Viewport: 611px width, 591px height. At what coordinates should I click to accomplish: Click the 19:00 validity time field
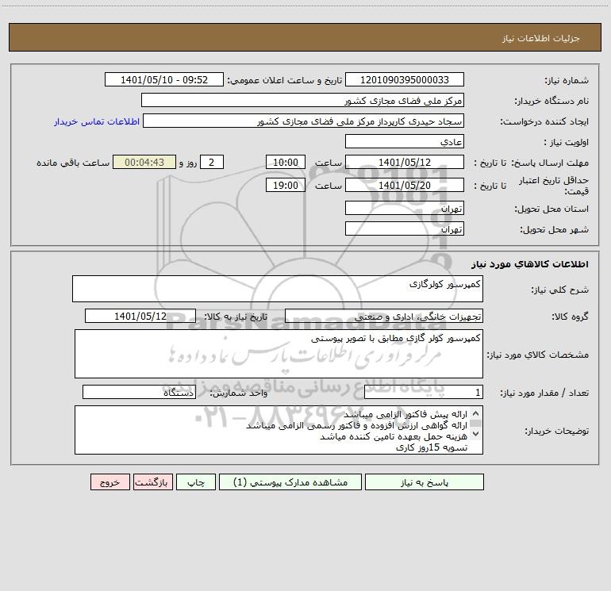(x=285, y=185)
